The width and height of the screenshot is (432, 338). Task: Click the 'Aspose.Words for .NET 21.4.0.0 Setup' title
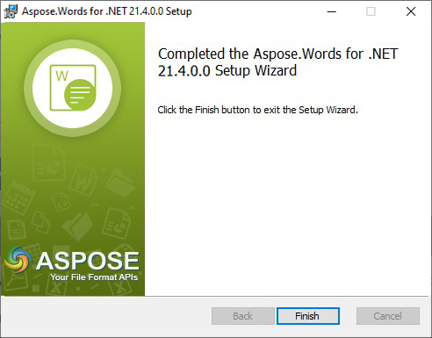pyautogui.click(x=107, y=11)
